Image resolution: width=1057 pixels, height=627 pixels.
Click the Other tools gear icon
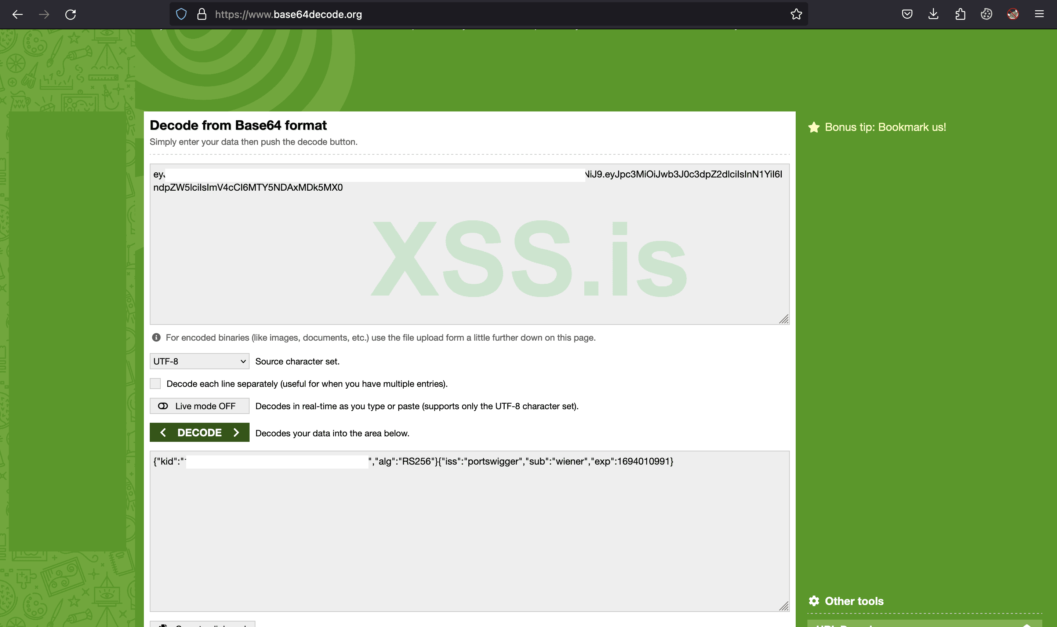[x=814, y=601]
